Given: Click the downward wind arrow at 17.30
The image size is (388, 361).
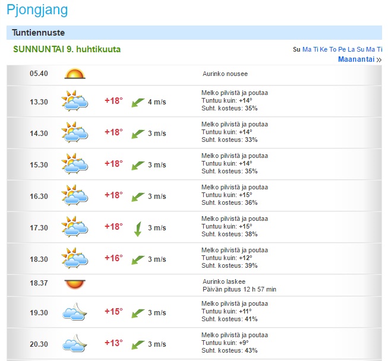Looking at the screenshot, I should click(x=138, y=228).
